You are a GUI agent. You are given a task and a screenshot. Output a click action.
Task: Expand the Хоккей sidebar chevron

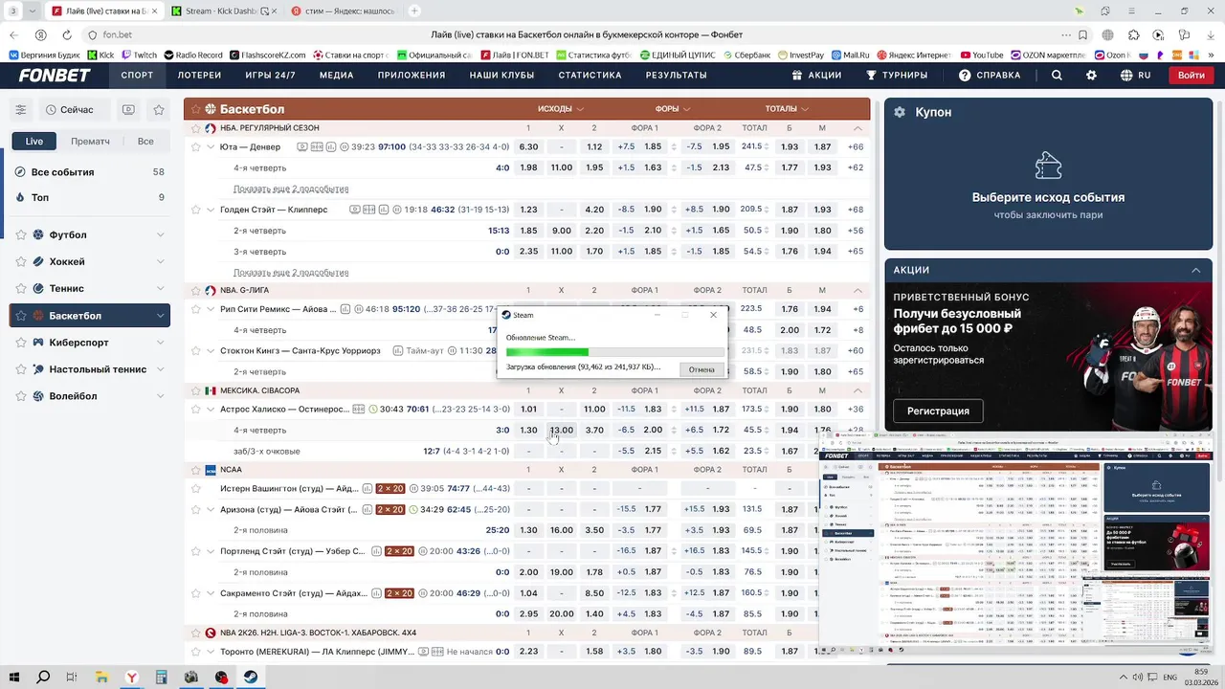[160, 262]
